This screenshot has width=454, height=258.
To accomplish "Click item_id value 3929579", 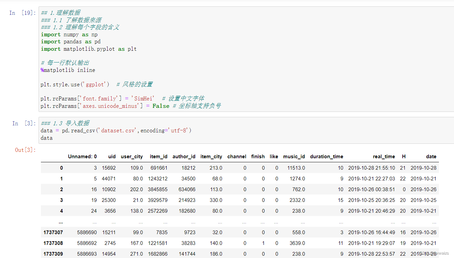I will pos(158,200).
